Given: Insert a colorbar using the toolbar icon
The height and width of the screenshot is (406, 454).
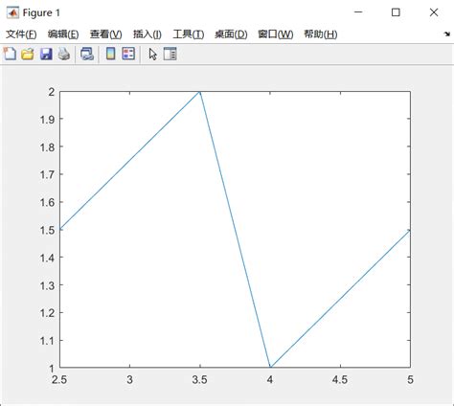Looking at the screenshot, I should click(110, 54).
